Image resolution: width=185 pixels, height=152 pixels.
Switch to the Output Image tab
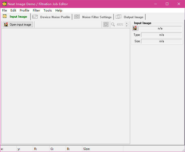(130, 17)
